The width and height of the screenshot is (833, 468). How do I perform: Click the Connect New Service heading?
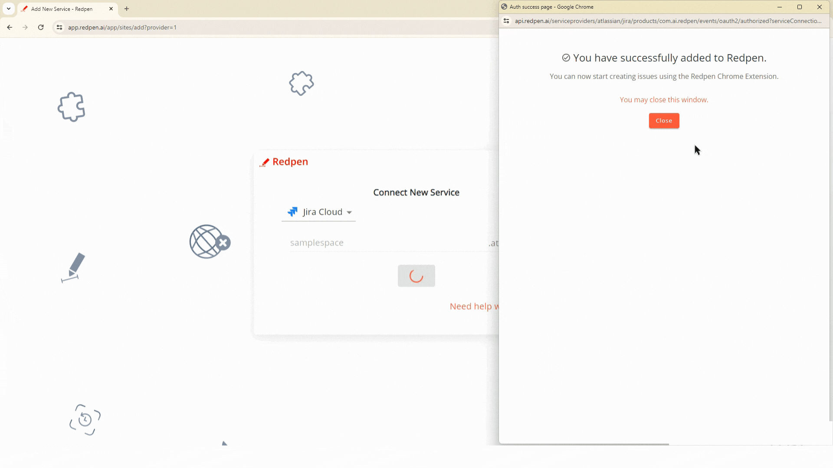pyautogui.click(x=416, y=192)
